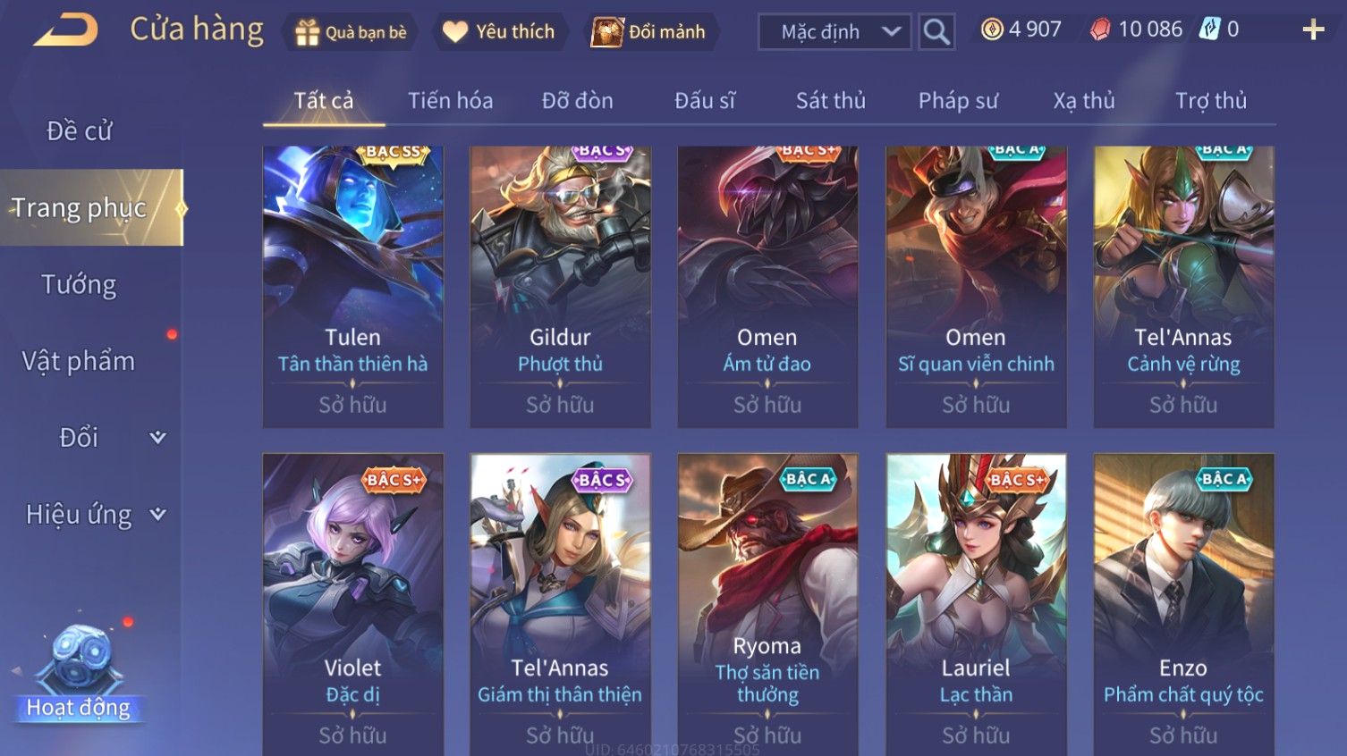Tap the plus icon to add currency

click(1313, 30)
